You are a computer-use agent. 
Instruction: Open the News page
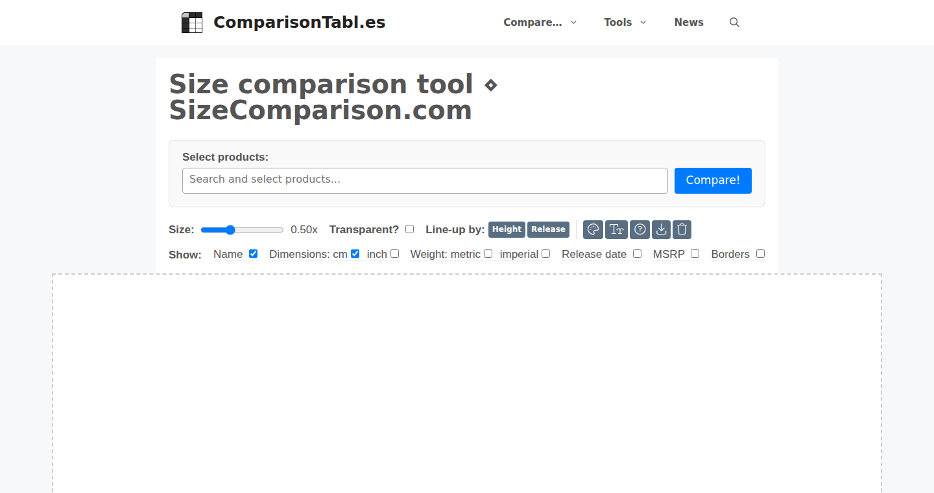689,23
